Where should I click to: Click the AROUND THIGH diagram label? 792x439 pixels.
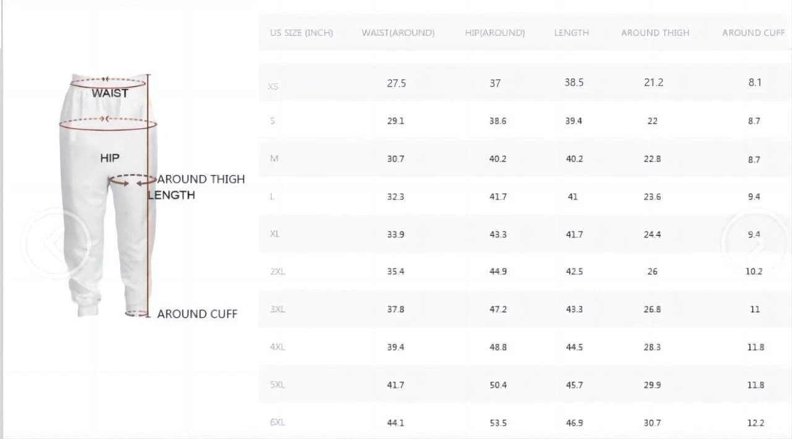[200, 179]
